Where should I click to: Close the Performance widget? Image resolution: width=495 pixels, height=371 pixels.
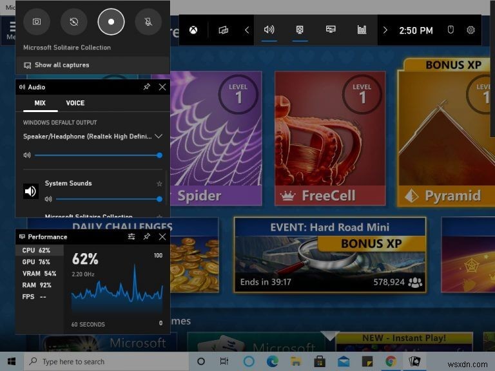162,236
